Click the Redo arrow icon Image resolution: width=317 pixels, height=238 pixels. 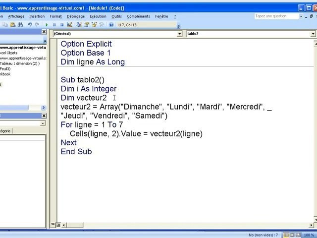[x=37, y=25]
